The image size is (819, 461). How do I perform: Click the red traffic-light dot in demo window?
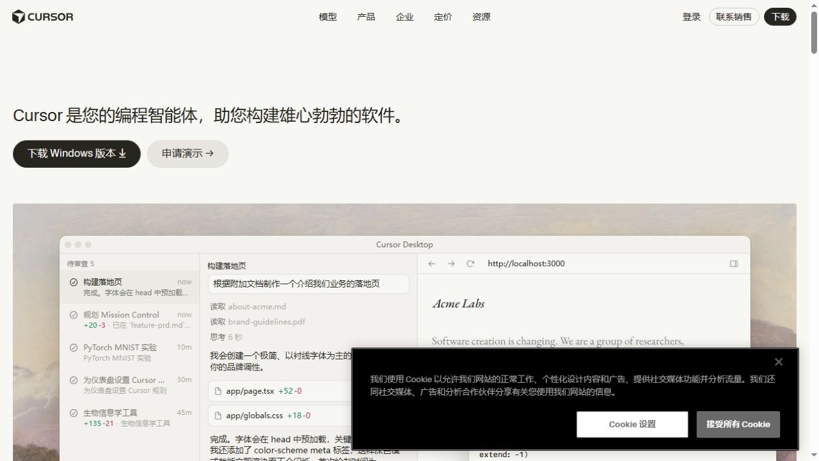pyautogui.click(x=68, y=245)
